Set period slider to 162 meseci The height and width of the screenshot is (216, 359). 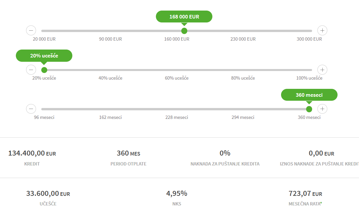click(111, 109)
